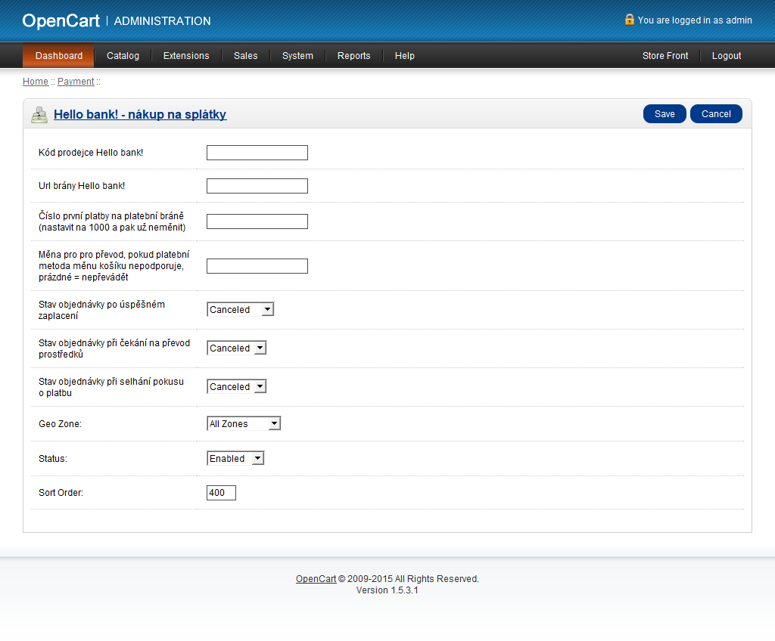This screenshot has width=775, height=641.
Task: Click the 'Geo Zone:' label
Action: coord(60,424)
